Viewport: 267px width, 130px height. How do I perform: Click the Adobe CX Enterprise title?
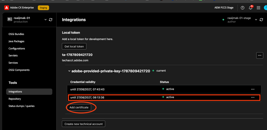(x=22, y=8)
